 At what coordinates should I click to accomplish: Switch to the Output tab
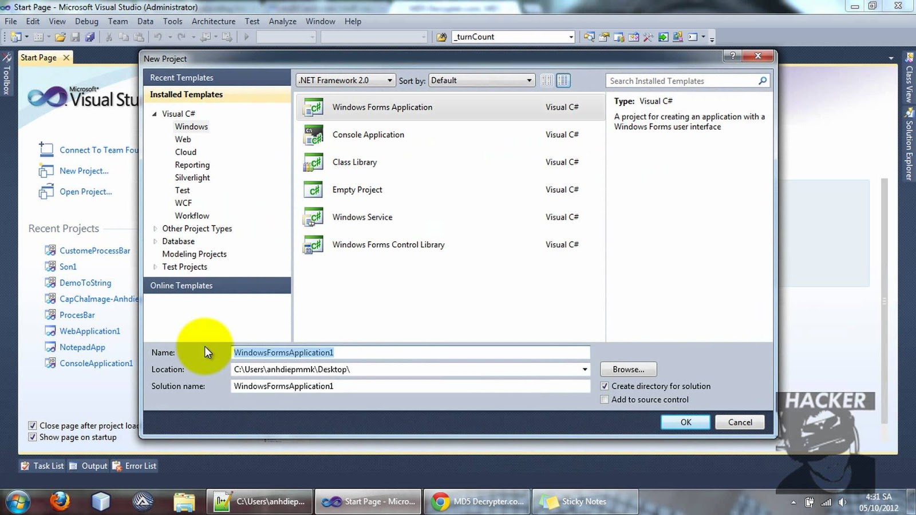88,466
